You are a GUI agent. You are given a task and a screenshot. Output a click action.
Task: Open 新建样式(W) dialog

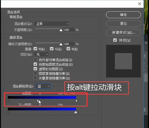pos(123,33)
